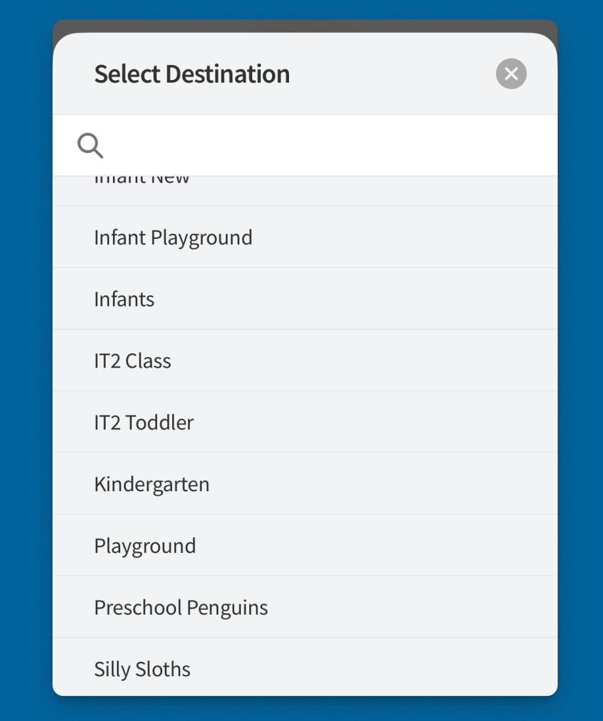Choose IT2 Toddler from the list

pos(144,422)
